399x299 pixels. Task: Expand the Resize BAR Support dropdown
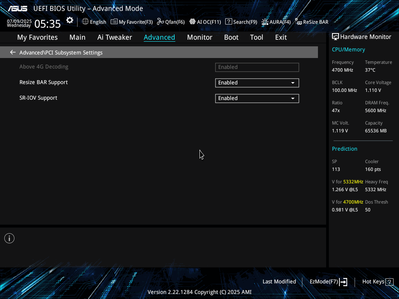tap(257, 83)
